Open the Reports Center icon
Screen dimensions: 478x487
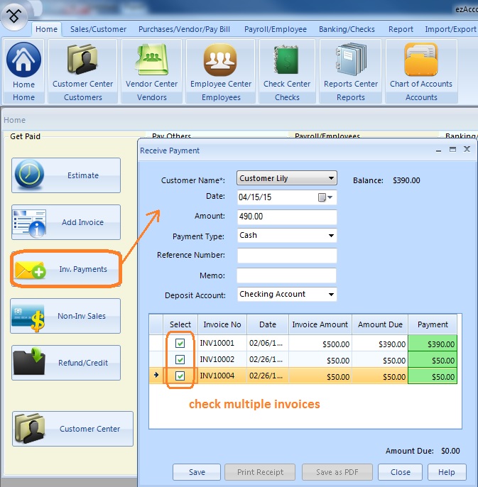[350, 62]
